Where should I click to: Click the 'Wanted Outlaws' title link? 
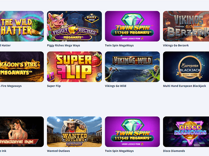pyautogui.click(x=58, y=151)
